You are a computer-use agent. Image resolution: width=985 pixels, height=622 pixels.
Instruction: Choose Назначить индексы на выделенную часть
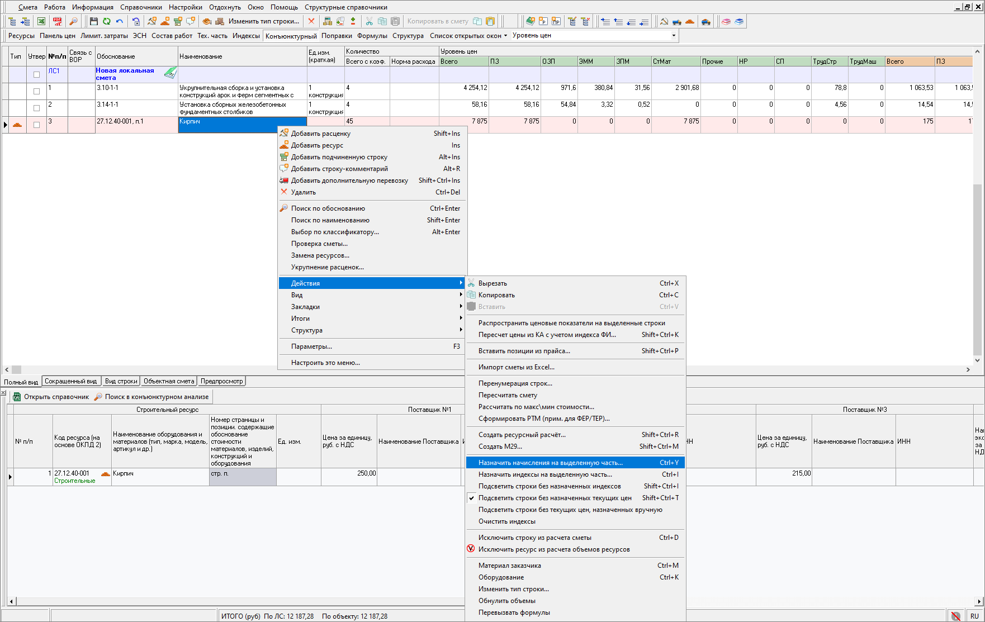pyautogui.click(x=544, y=474)
